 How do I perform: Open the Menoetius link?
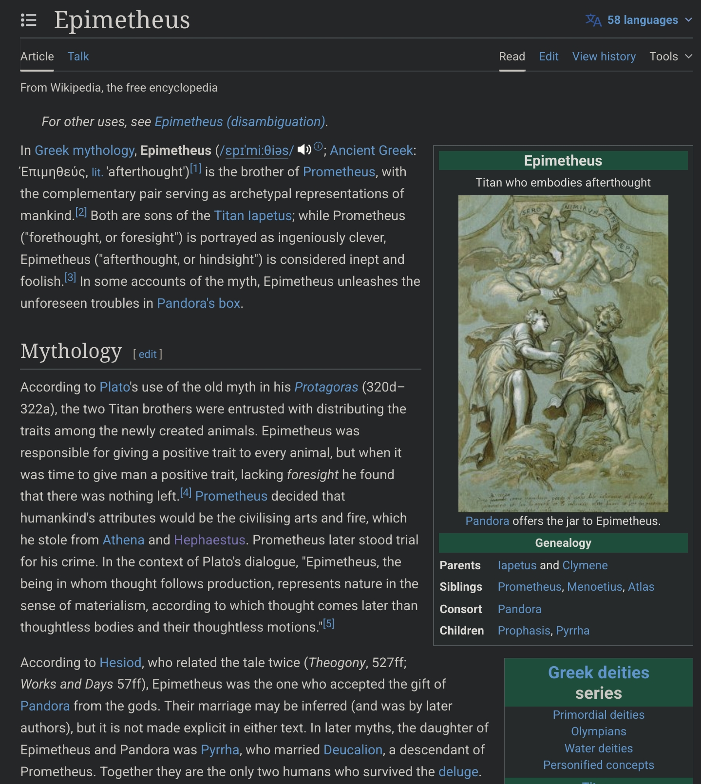click(x=595, y=587)
